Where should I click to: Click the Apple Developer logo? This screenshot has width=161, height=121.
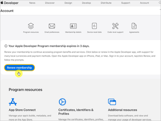(x=9, y=3)
